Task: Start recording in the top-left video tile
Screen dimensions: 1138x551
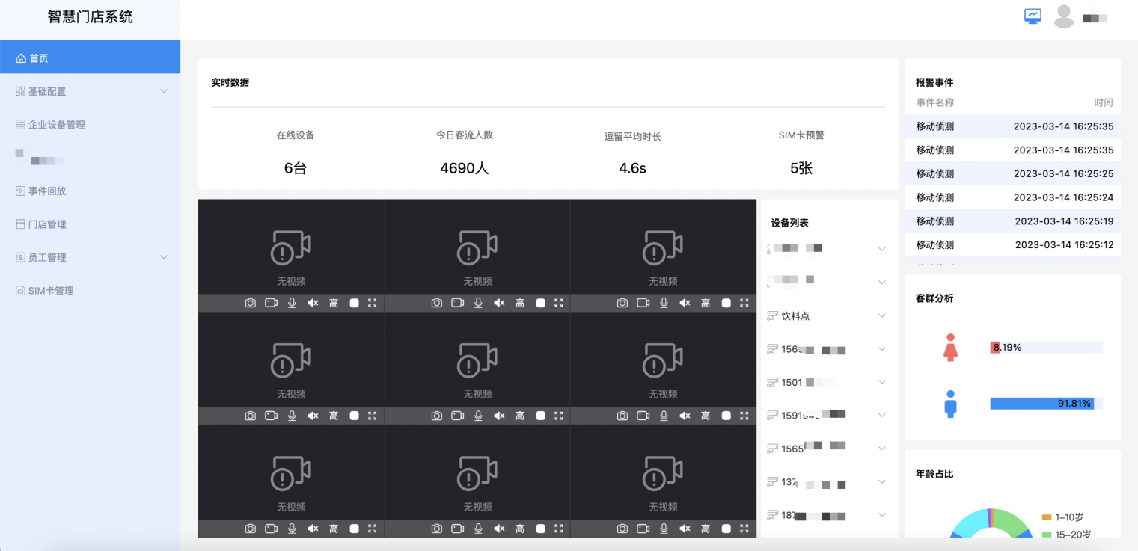Action: 272,303
